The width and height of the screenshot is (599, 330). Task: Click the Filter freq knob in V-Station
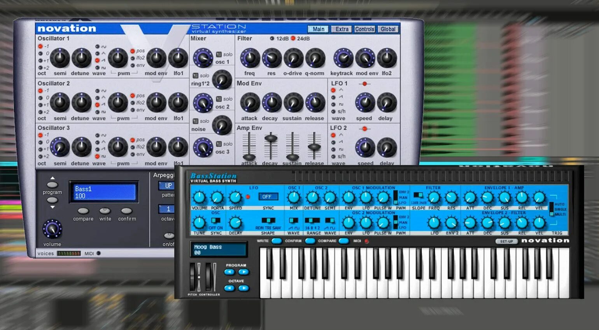[x=250, y=58]
